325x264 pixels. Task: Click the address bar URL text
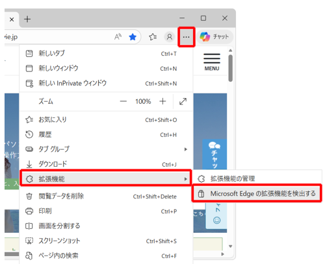[11, 37]
